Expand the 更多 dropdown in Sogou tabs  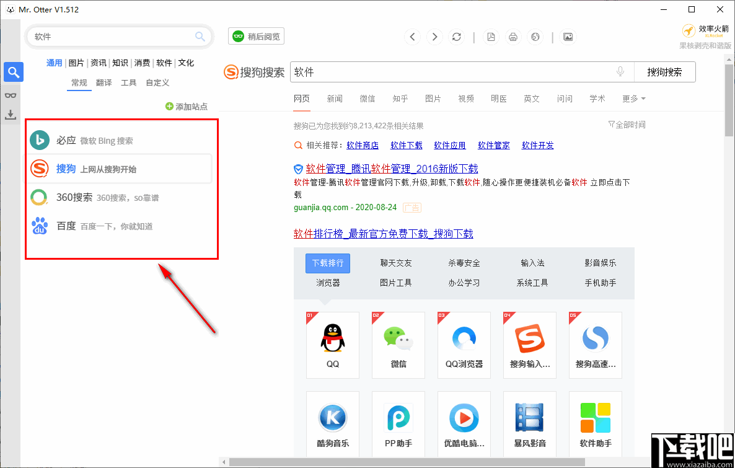coord(634,99)
